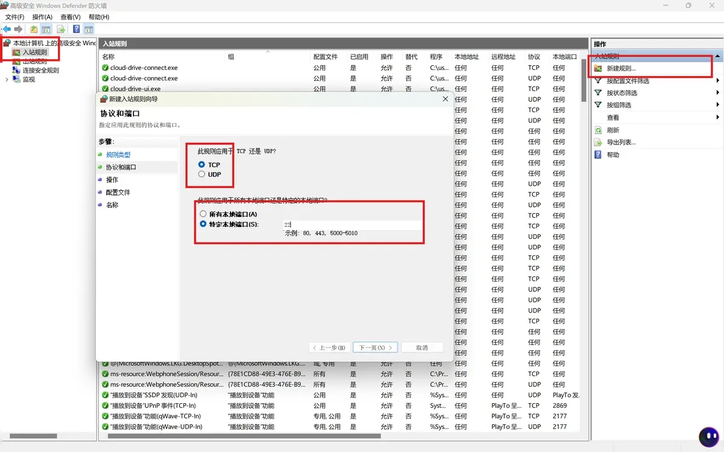Select 入站规则 in the console tree
Screen dimensions: 724x452
point(35,53)
